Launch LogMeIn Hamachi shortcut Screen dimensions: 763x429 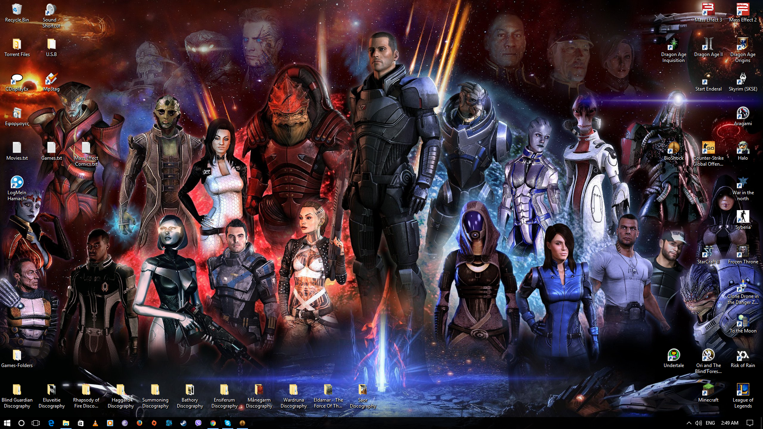click(x=17, y=189)
